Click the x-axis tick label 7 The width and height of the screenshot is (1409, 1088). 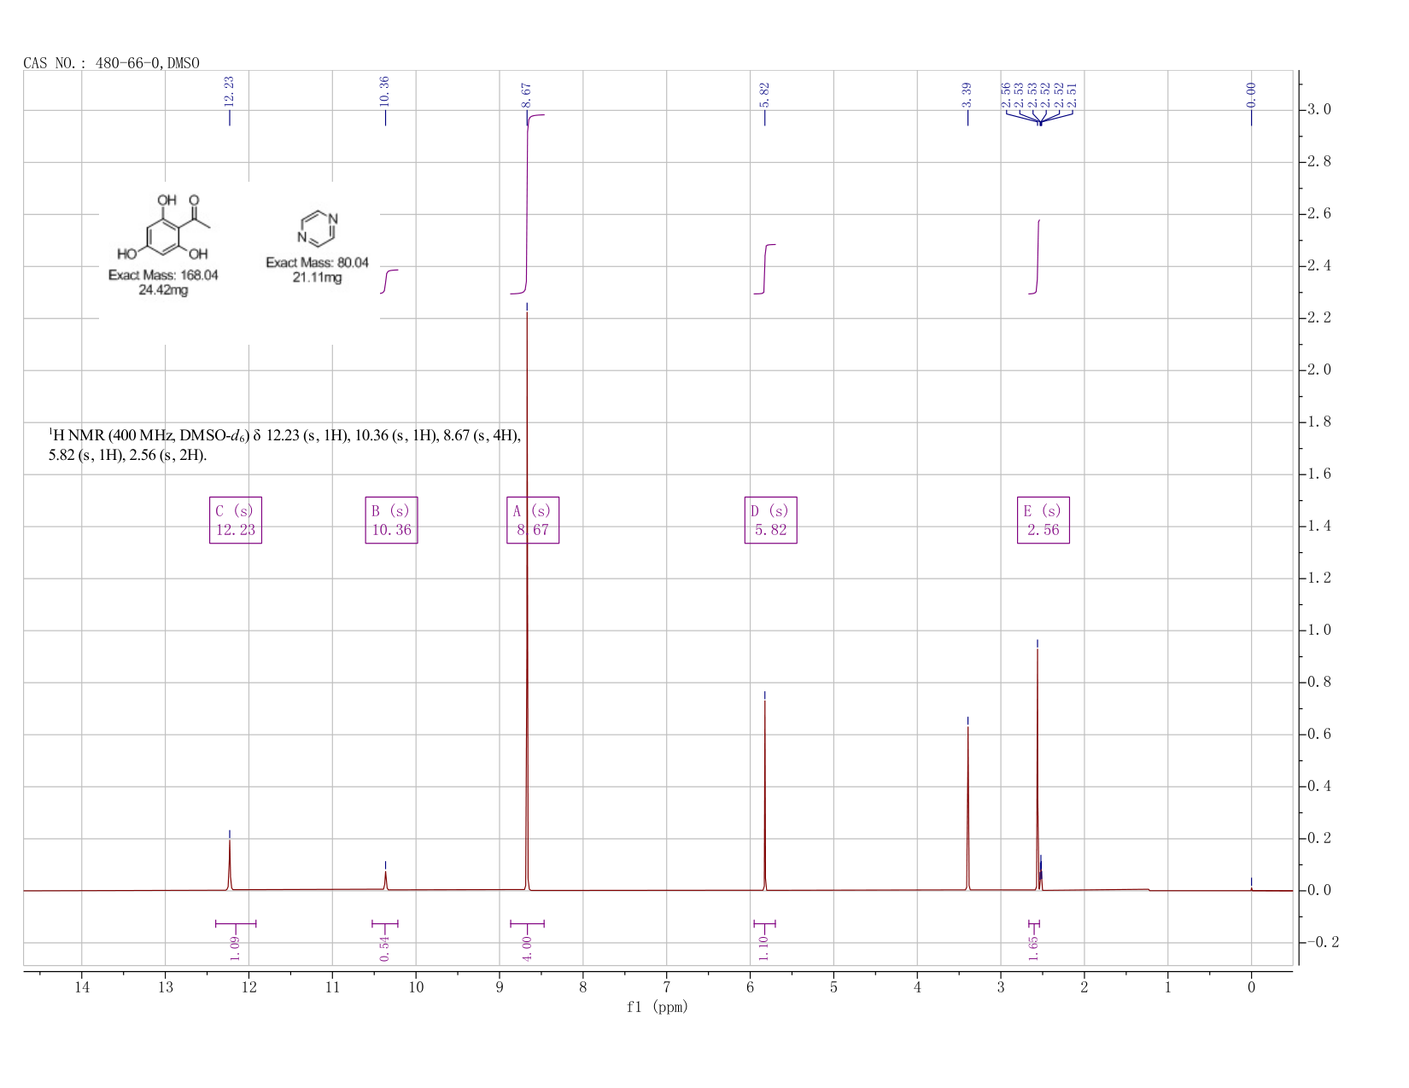667,987
